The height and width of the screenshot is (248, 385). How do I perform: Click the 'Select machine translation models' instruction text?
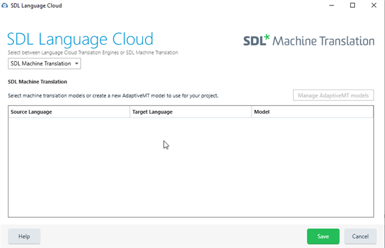(113, 95)
